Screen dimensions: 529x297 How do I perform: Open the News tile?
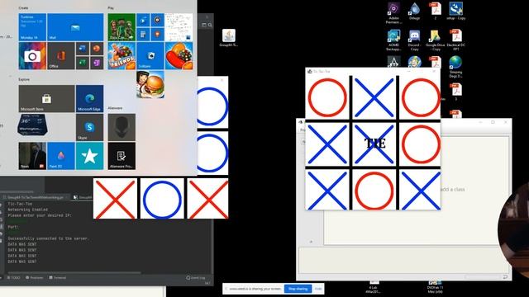pos(32,156)
